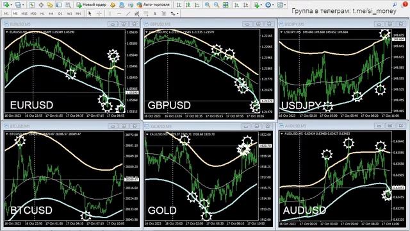Viewport: 410px width, 231px height.
Task: Switch timeframe to D1
Action: pos(60,13)
